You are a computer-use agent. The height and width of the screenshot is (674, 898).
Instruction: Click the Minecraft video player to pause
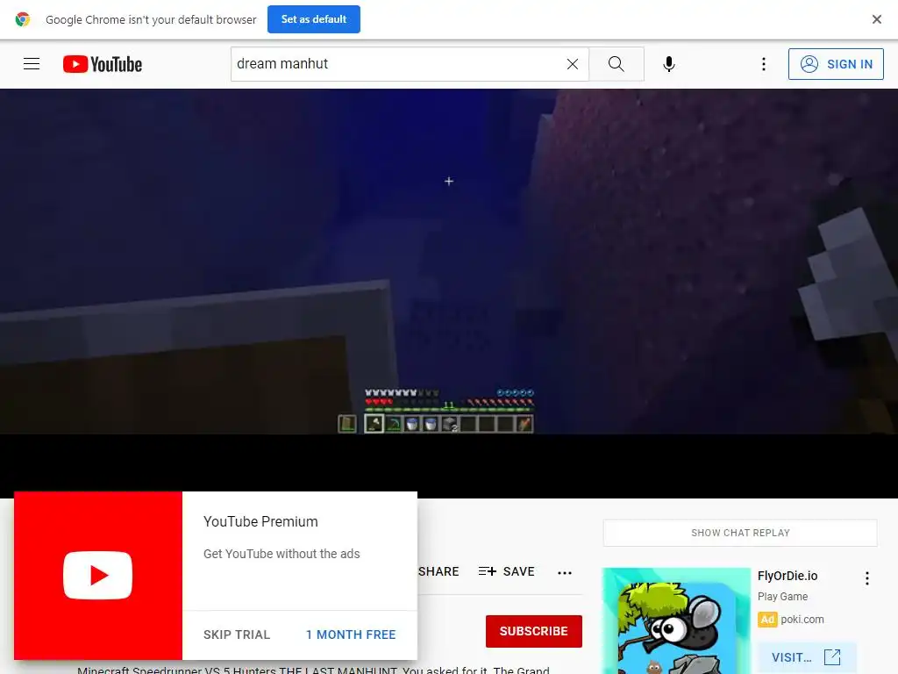[449, 262]
